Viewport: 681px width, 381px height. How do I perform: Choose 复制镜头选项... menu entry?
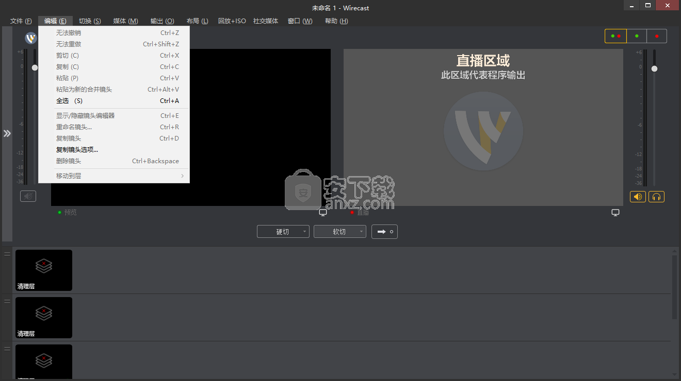coord(114,150)
